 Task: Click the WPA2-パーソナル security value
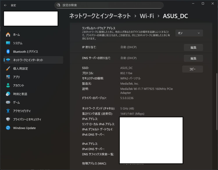coord(130,78)
